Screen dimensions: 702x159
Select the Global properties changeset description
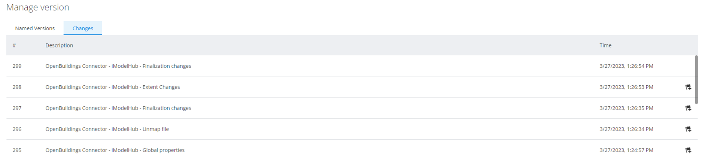pos(115,150)
